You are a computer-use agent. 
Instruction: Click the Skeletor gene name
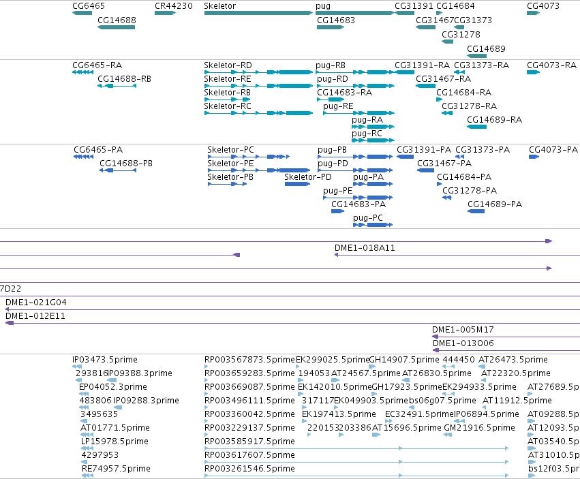point(219,6)
